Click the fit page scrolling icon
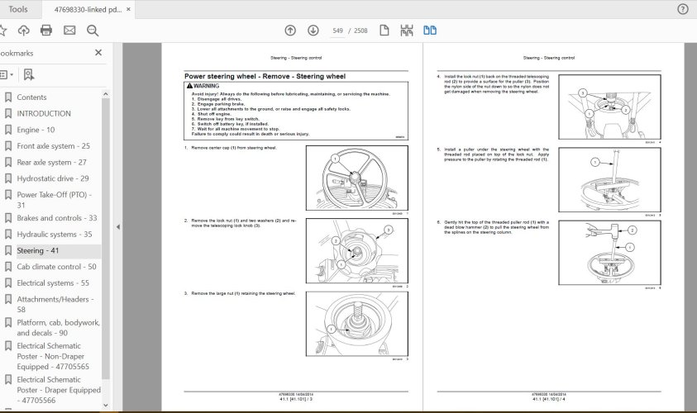Screen dimensions: 697x413 406,31
